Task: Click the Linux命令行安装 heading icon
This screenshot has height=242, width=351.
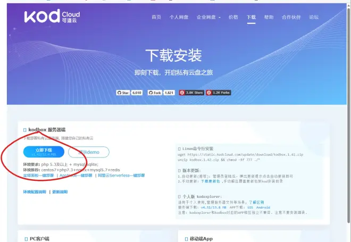Action: pos(179,149)
